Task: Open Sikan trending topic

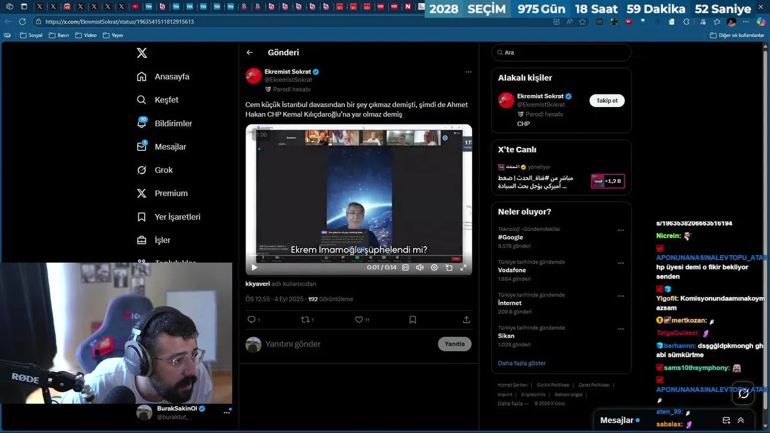Action: (x=506, y=336)
